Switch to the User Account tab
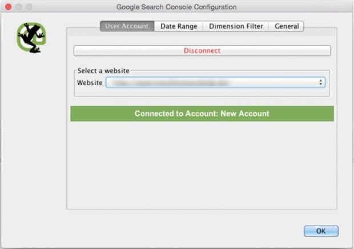The height and width of the screenshot is (249, 354). [127, 26]
